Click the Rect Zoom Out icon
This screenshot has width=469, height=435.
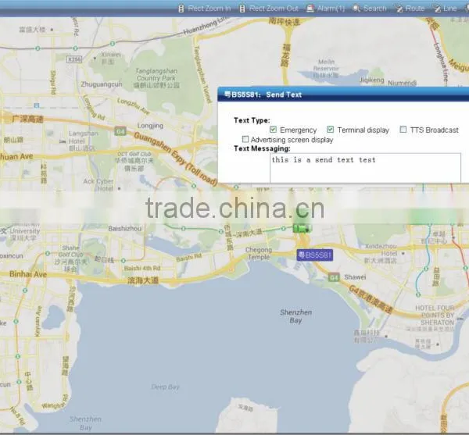click(x=242, y=9)
